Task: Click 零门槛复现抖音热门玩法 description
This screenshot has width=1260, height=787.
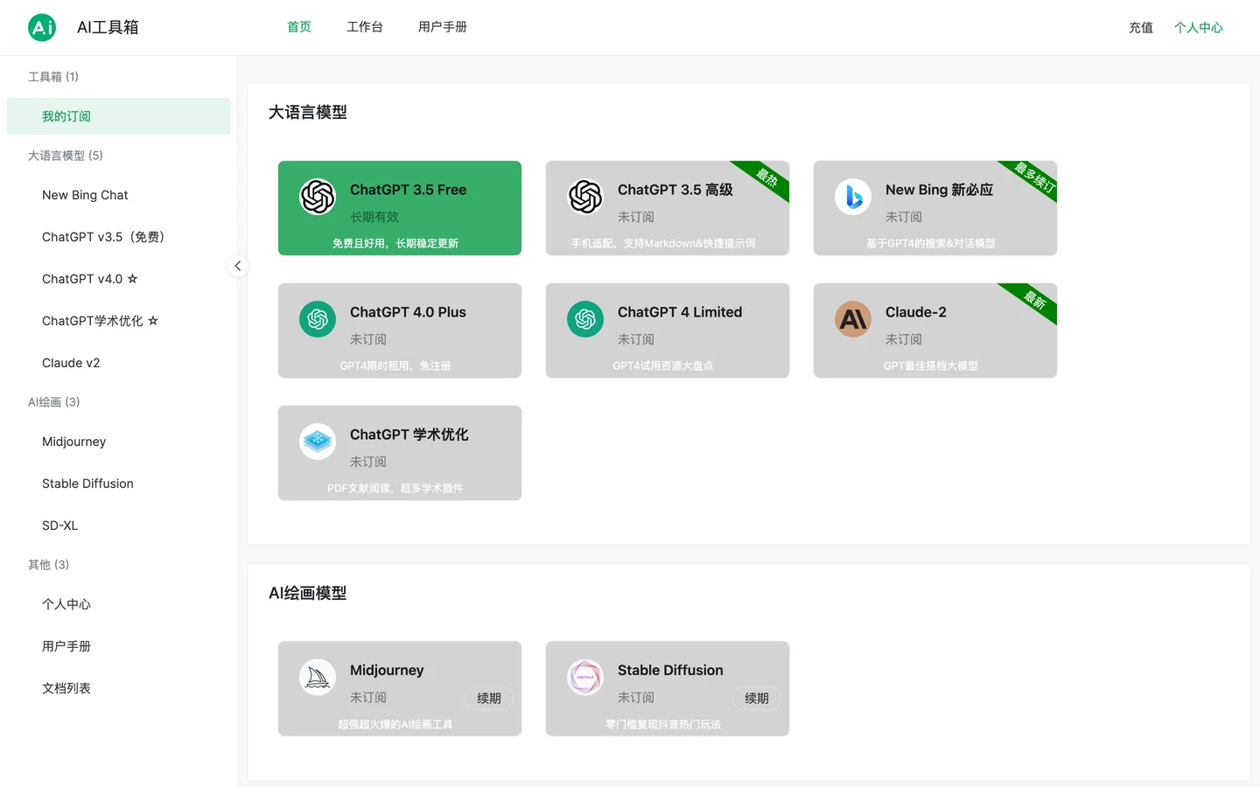Action: point(663,724)
